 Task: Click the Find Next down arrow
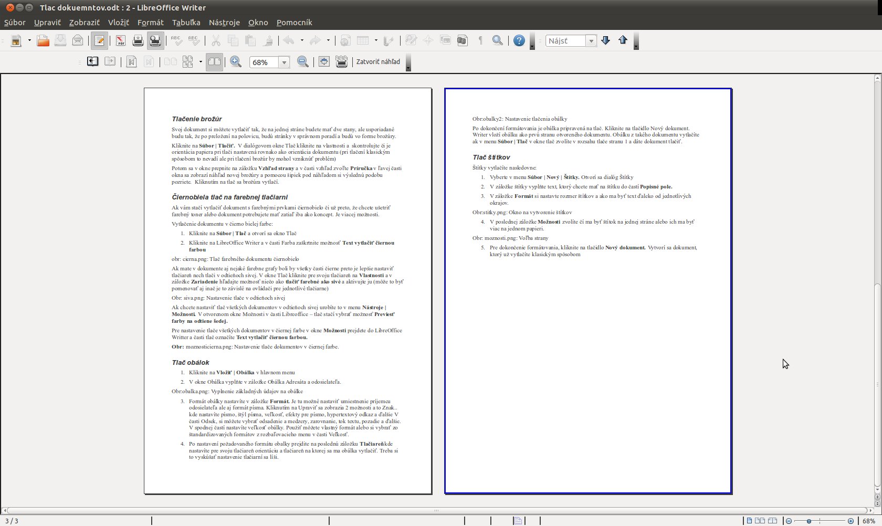[x=606, y=40]
